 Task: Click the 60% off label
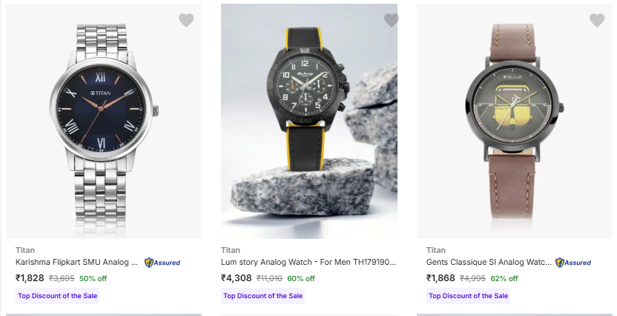point(301,279)
